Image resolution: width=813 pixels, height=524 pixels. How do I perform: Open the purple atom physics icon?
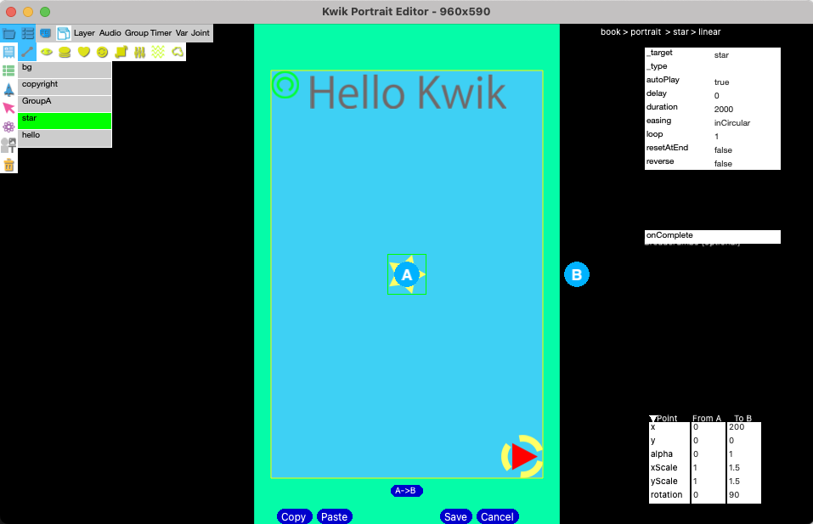click(x=8, y=127)
